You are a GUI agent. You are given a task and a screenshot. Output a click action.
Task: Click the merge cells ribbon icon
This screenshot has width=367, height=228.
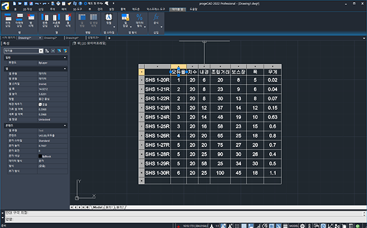[82, 17]
